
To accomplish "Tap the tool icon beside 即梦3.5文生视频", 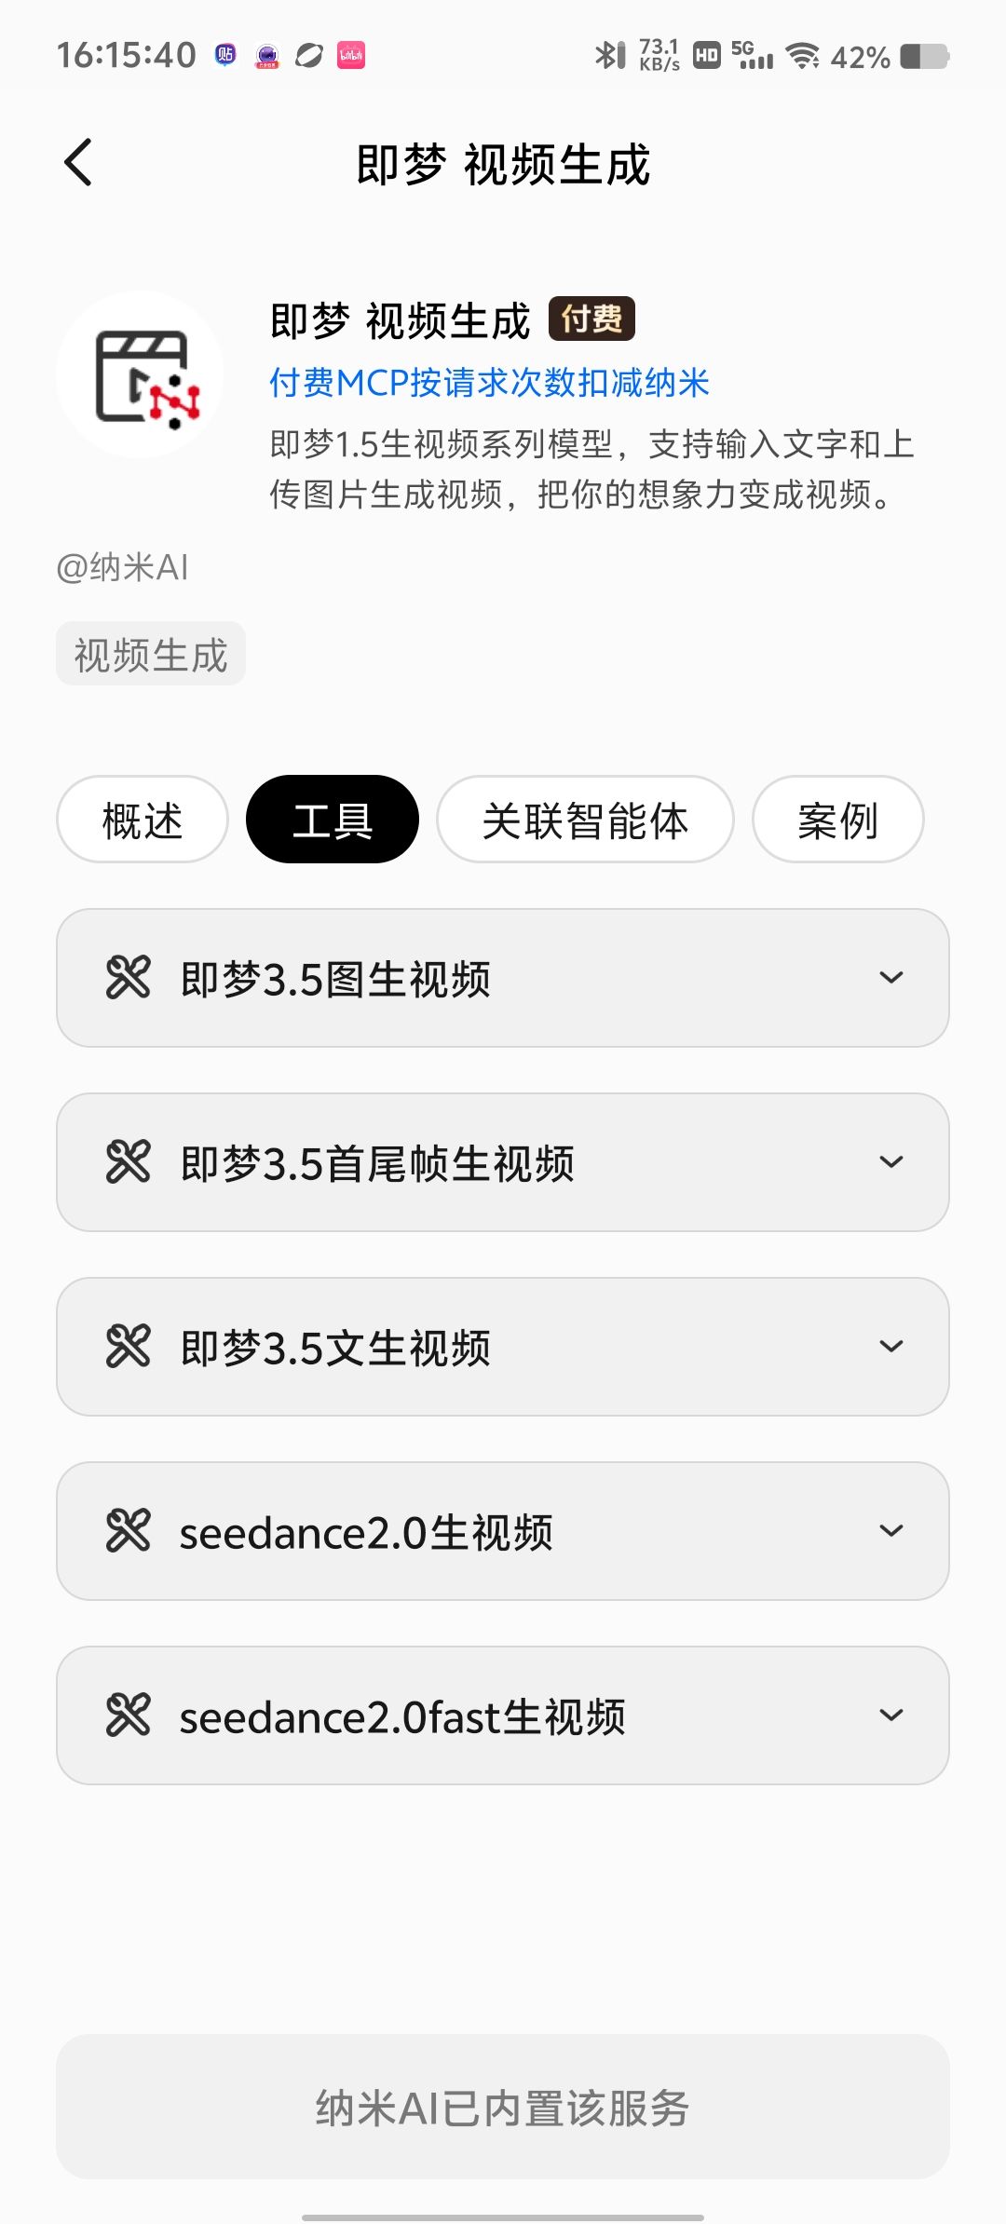I will [128, 1346].
